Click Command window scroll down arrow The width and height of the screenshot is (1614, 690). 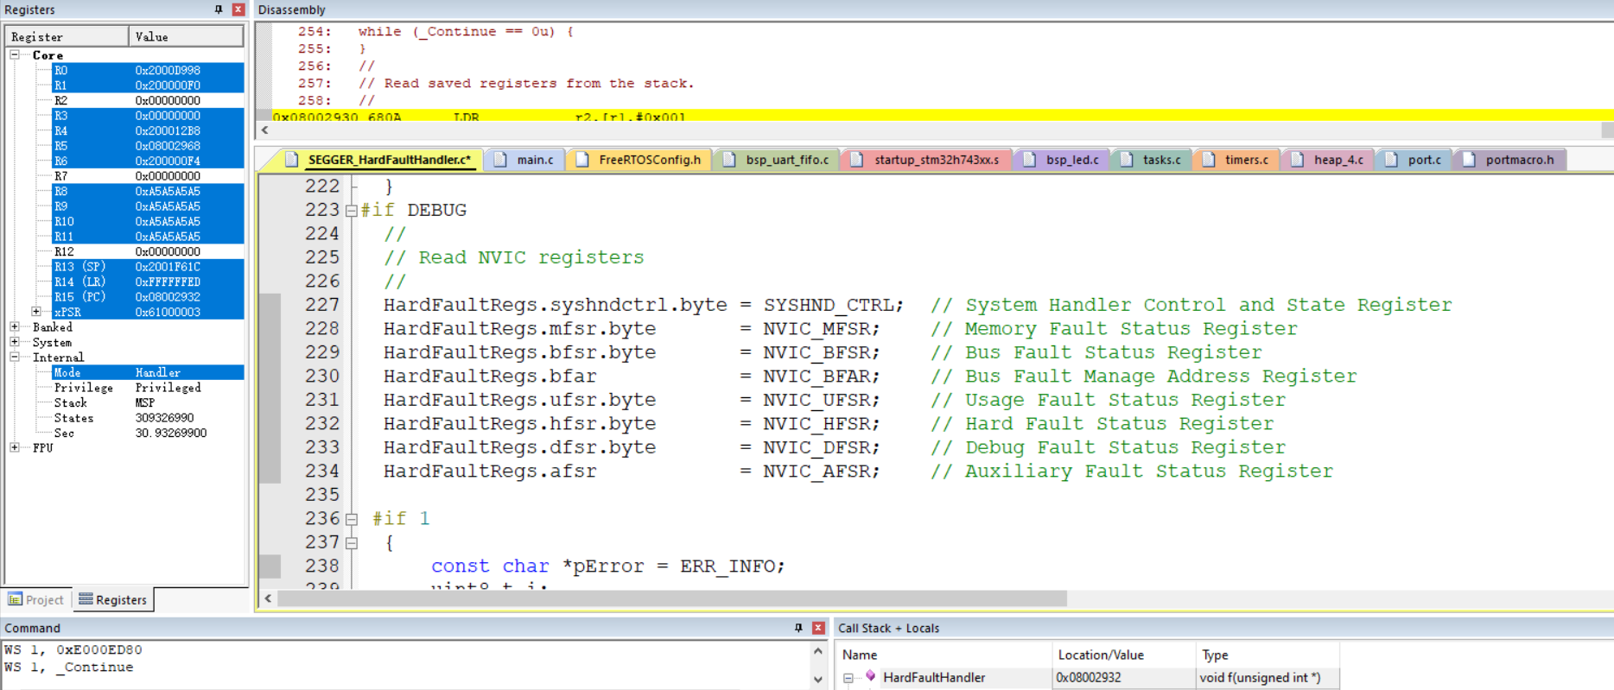[x=817, y=680]
